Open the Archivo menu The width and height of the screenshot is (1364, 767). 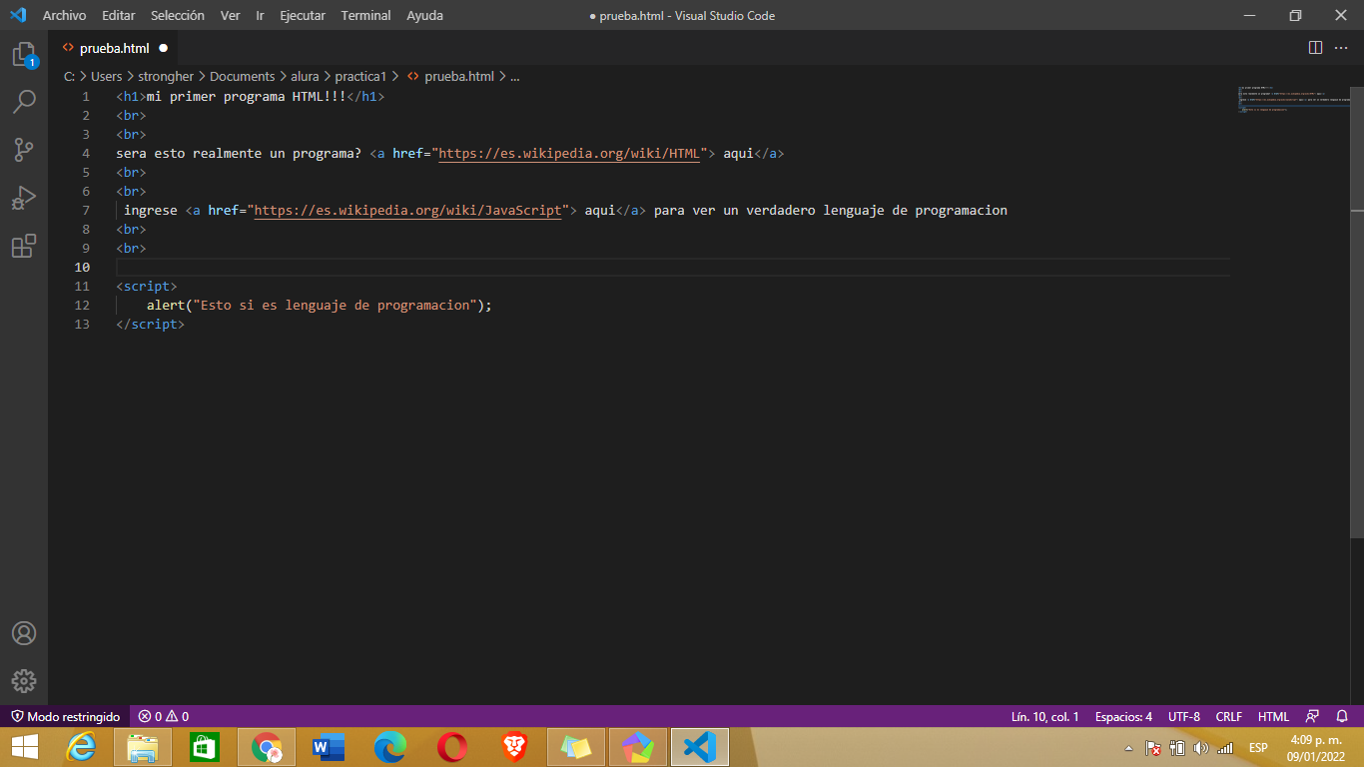[64, 15]
